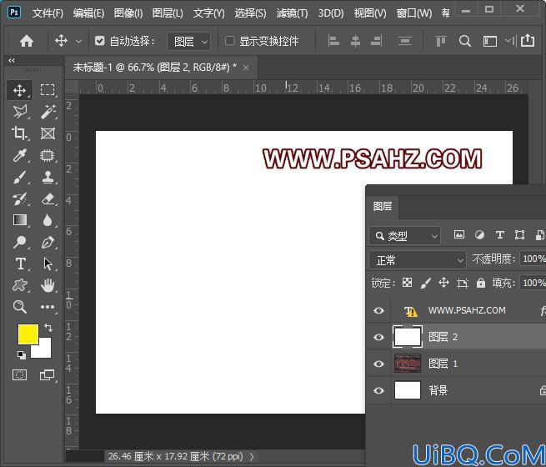Select the Gradient tool

[x=20, y=220]
